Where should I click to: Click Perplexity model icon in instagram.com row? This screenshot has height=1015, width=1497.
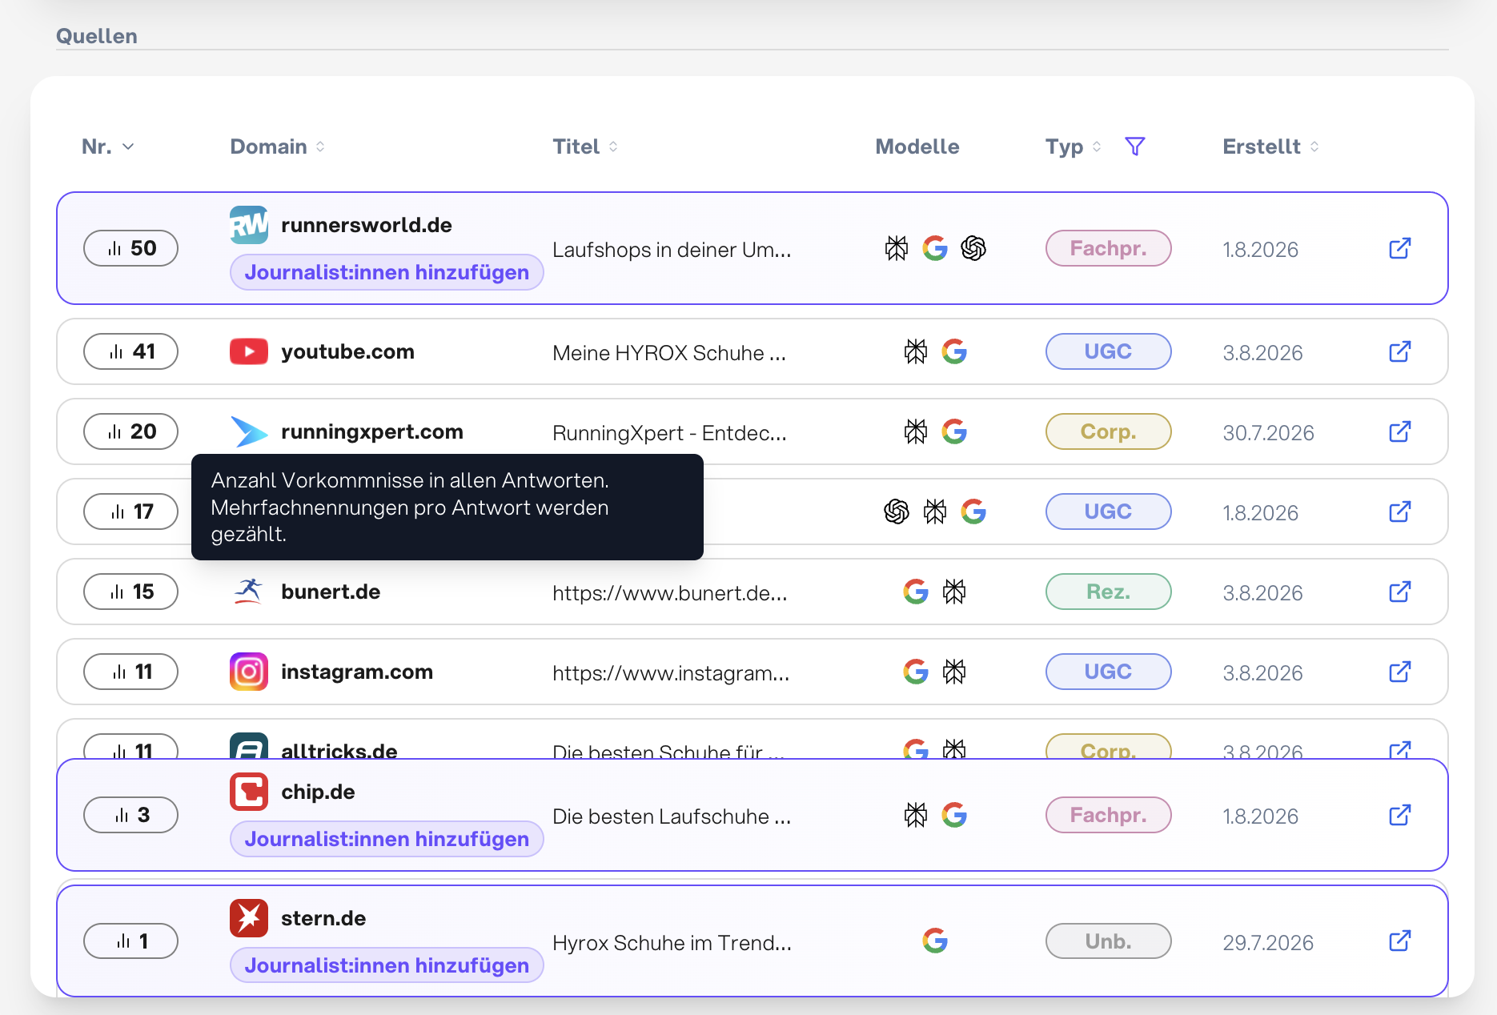coord(954,672)
